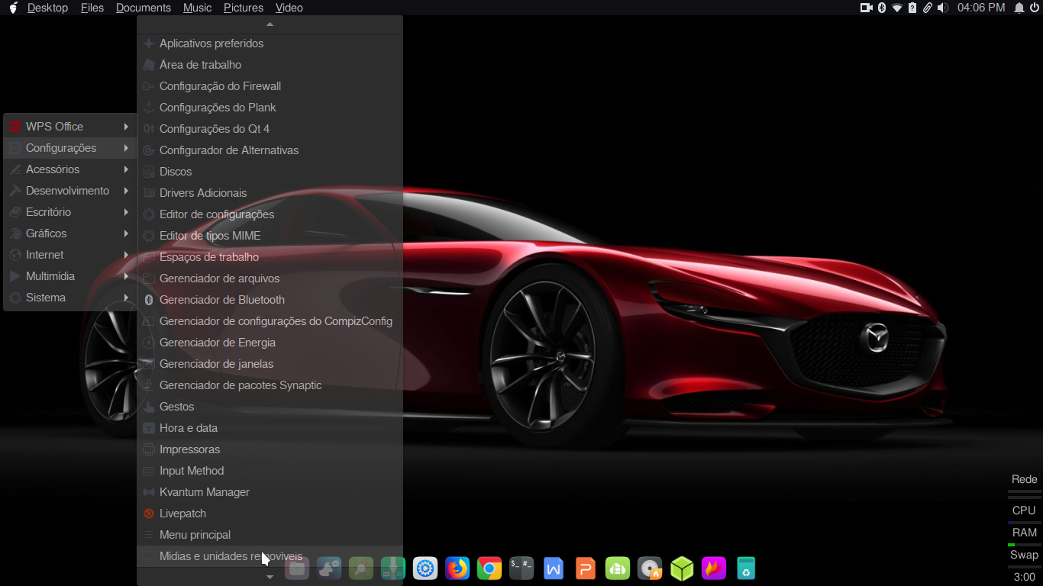Open the terminal icon in dock
Viewport: 1043px width, 586px height.
pyautogui.click(x=521, y=568)
